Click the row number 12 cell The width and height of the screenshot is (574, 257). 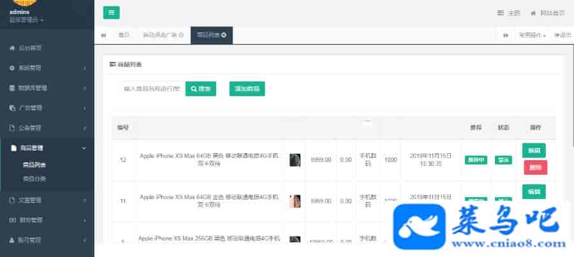[123, 160]
